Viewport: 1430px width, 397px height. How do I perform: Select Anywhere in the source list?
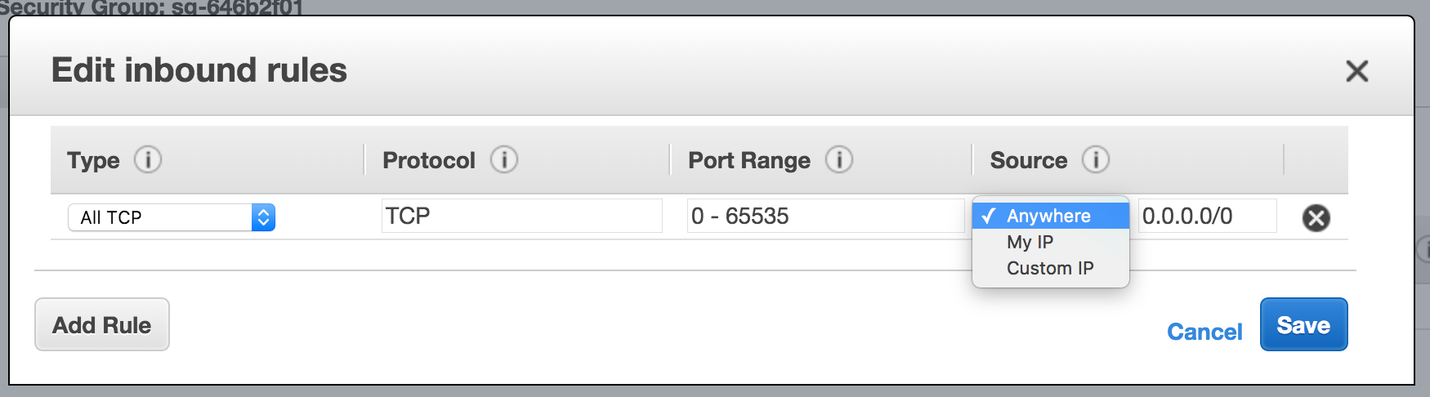click(x=1051, y=216)
